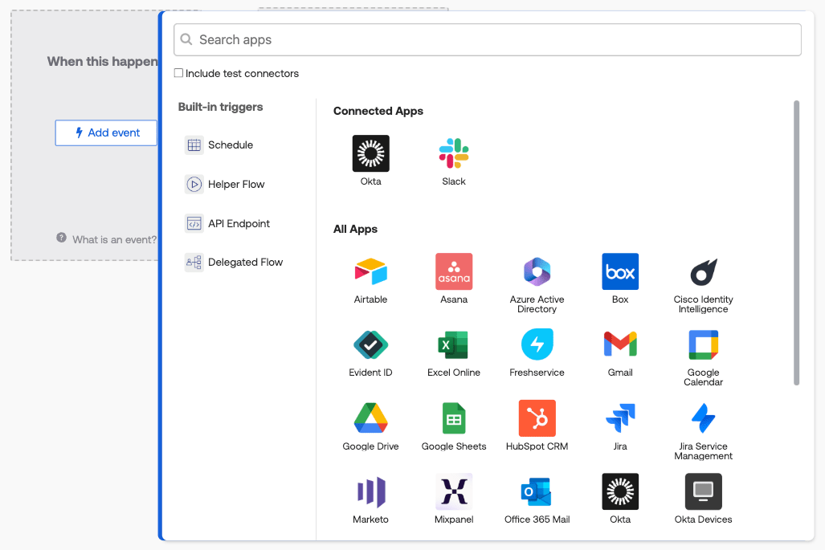The width and height of the screenshot is (825, 550).
Task: Pick the Okta icon in All Apps
Action: click(620, 491)
